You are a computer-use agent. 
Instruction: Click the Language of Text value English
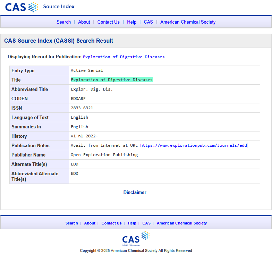(79, 117)
